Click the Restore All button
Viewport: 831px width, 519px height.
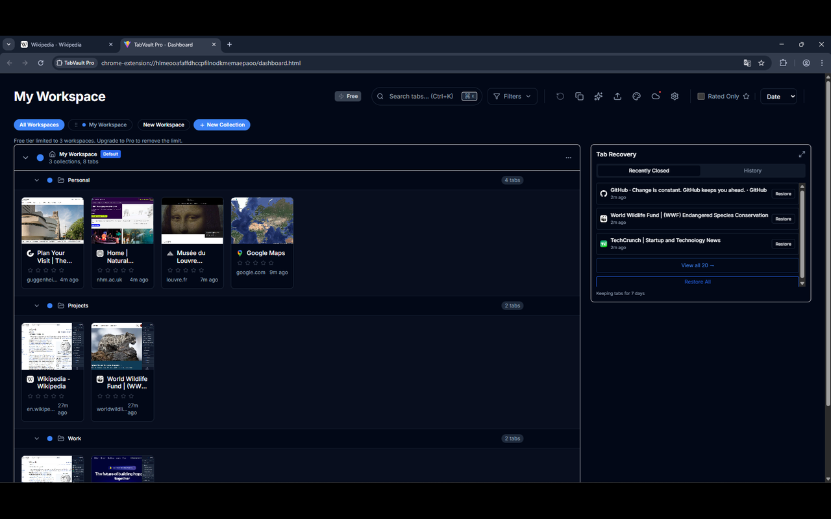click(697, 282)
